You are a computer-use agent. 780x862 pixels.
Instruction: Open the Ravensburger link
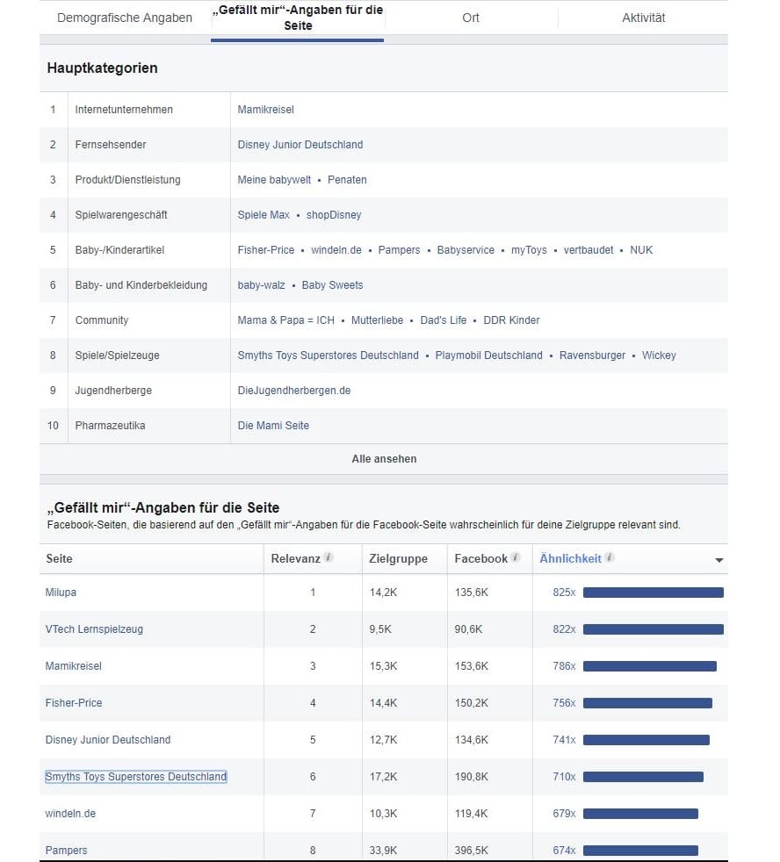click(592, 356)
